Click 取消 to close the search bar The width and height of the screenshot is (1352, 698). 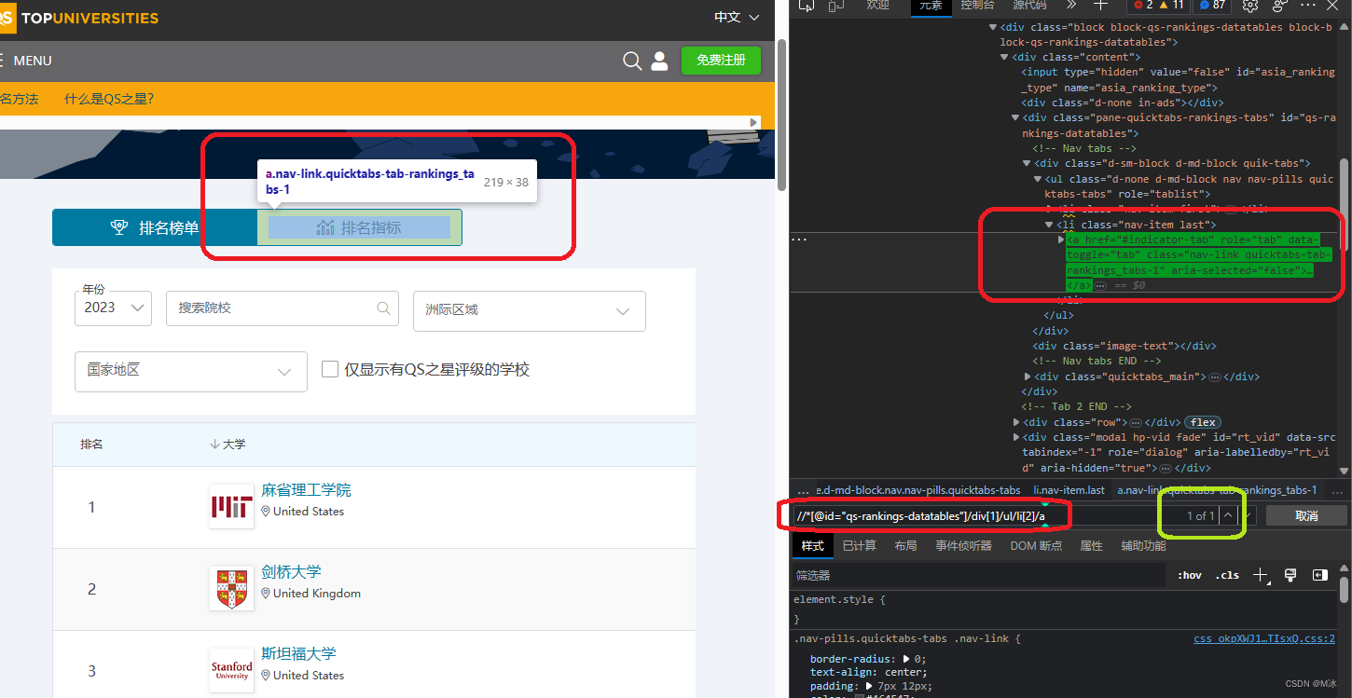1306,515
